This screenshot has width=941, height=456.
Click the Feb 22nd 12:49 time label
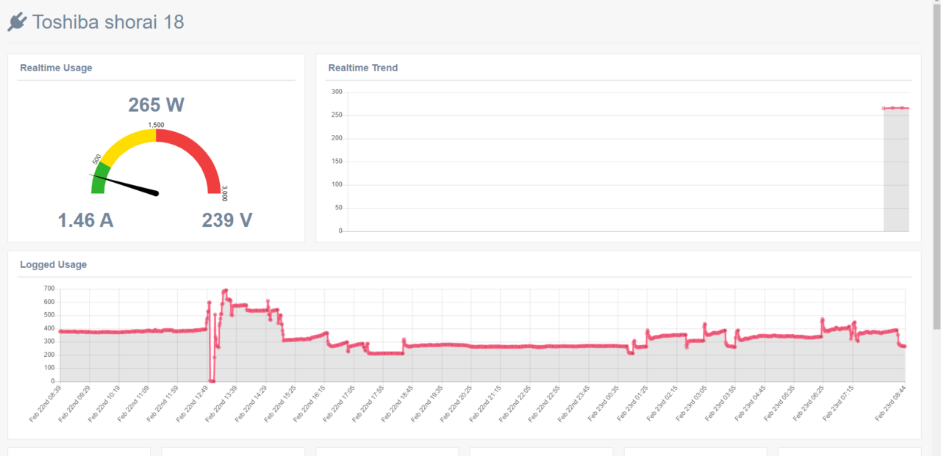click(x=193, y=403)
